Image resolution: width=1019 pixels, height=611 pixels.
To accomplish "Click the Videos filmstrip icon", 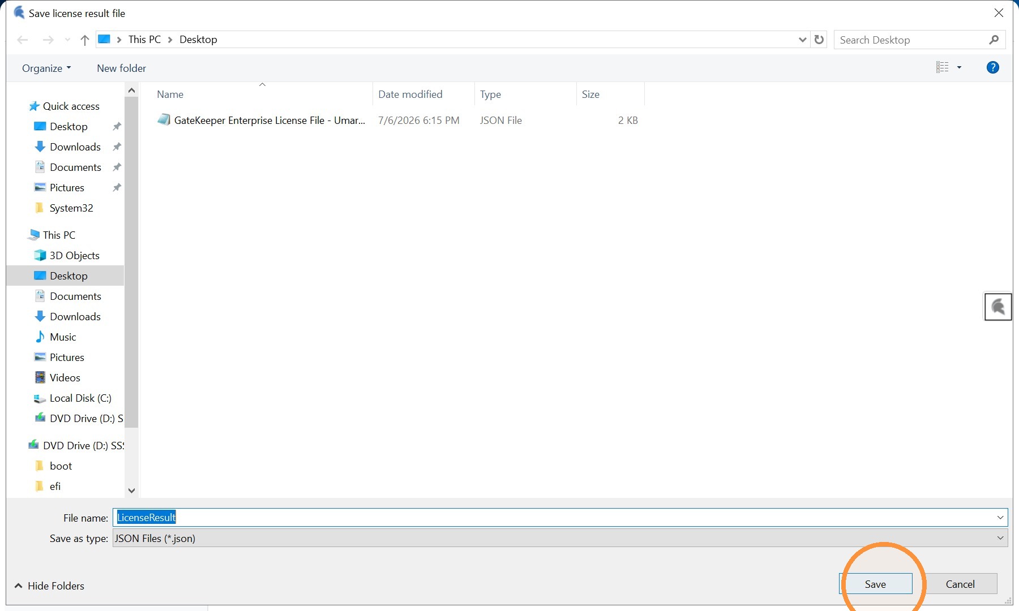I will click(40, 377).
